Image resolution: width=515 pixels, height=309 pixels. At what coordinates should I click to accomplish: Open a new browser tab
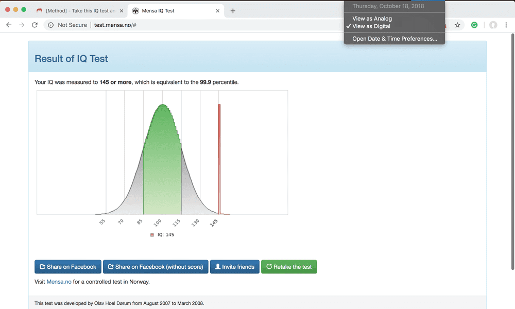(233, 11)
